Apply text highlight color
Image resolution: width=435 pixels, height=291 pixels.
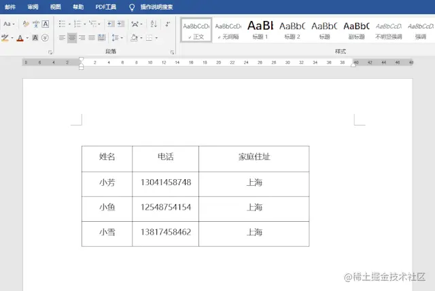(x=5, y=38)
